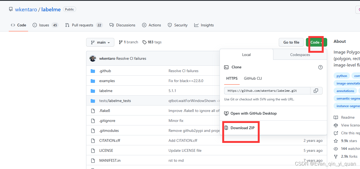Collapse the Local clone panel
Image resolution: width=360 pixels, height=169 pixels.
pos(246,55)
